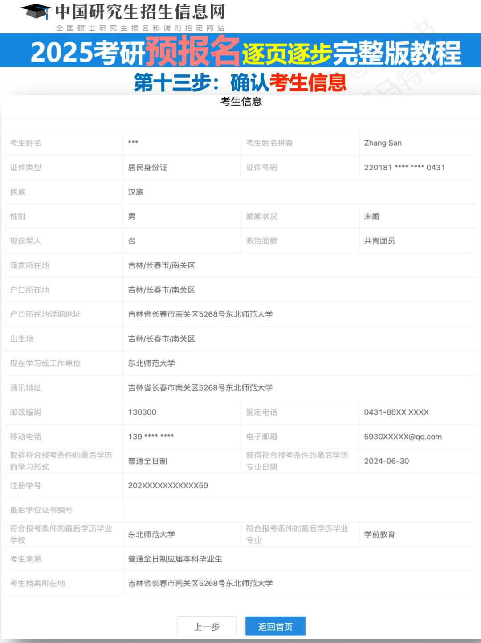
Task: Click the date value 2024-06-30
Action: (x=387, y=461)
